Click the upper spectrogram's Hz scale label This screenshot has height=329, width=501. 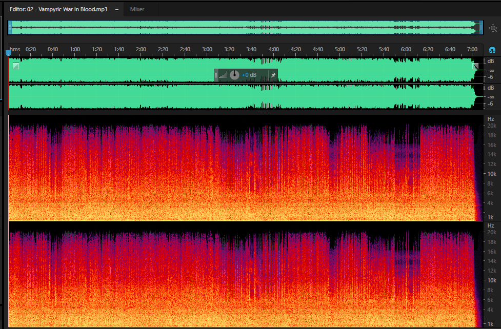point(490,119)
